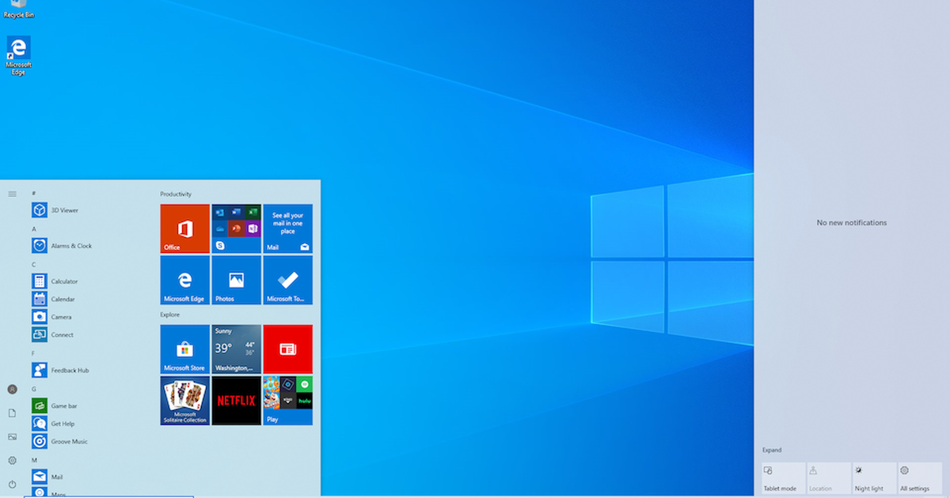Enable Location quick action
Image resolution: width=950 pixels, height=498 pixels.
(x=827, y=477)
